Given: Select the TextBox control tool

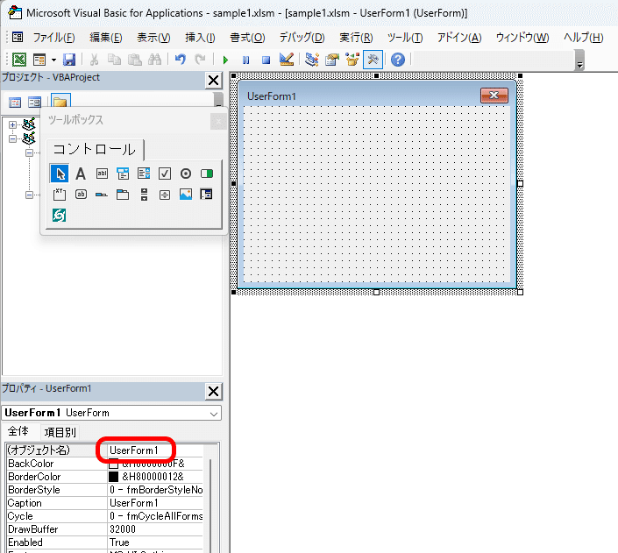Looking at the screenshot, I should (x=102, y=174).
